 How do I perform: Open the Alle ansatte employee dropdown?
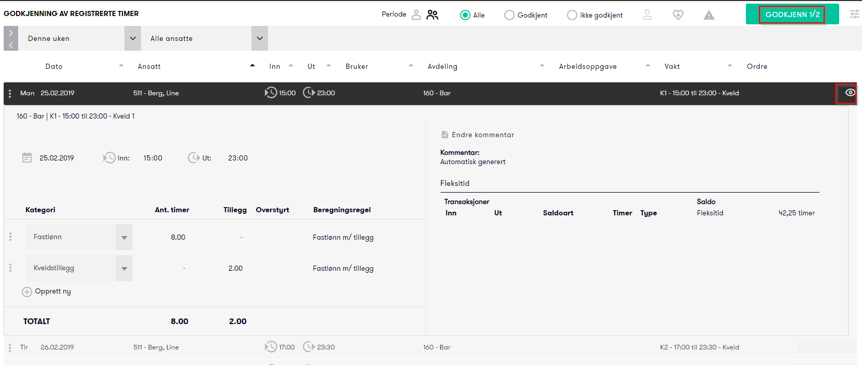[259, 38]
